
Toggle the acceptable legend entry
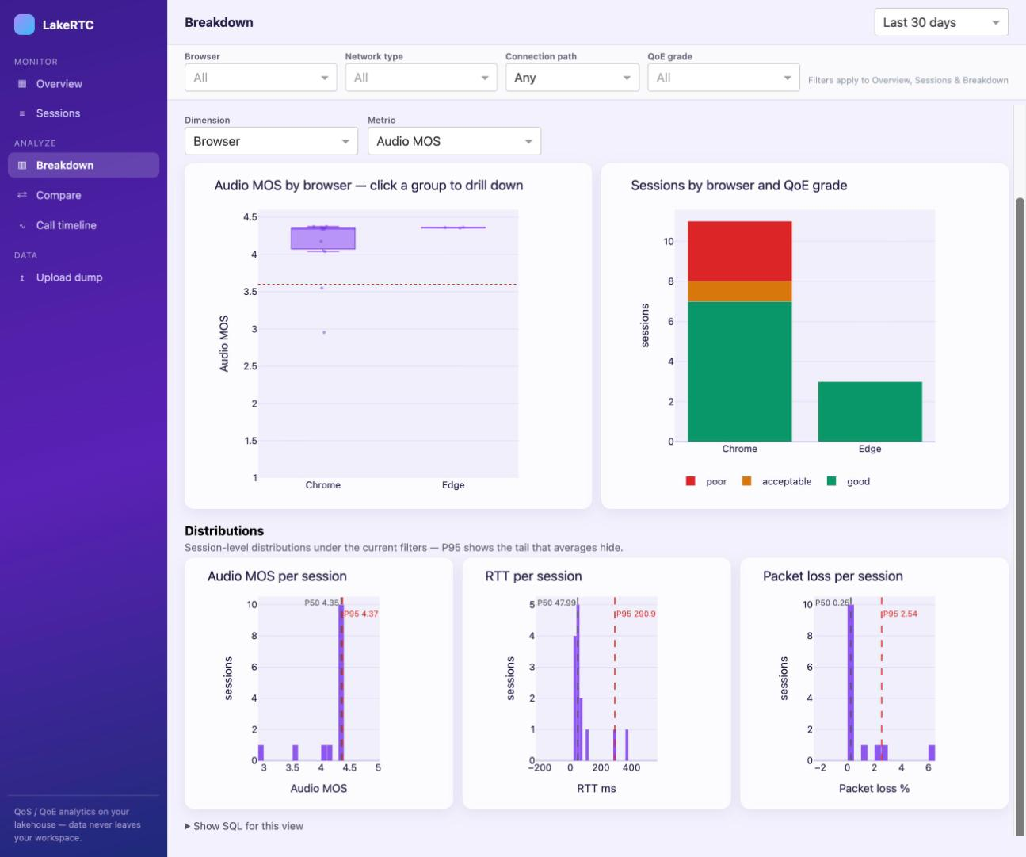click(x=776, y=481)
